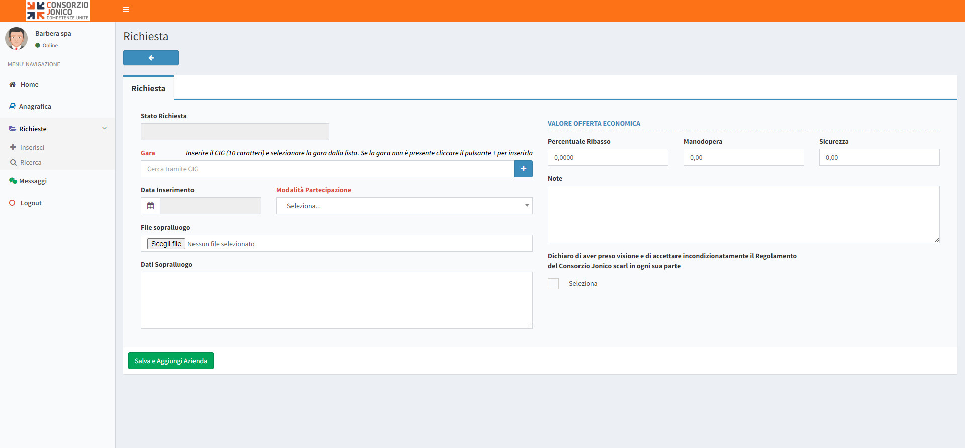Click the plus icon to add gara

point(523,169)
